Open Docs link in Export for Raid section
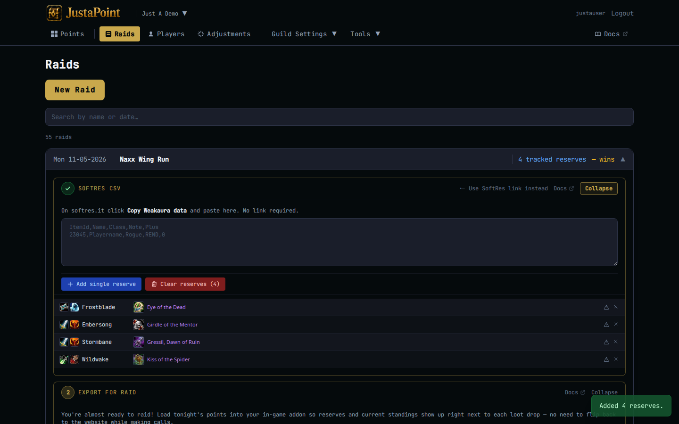Viewport: 679px width, 424px height. pos(575,392)
